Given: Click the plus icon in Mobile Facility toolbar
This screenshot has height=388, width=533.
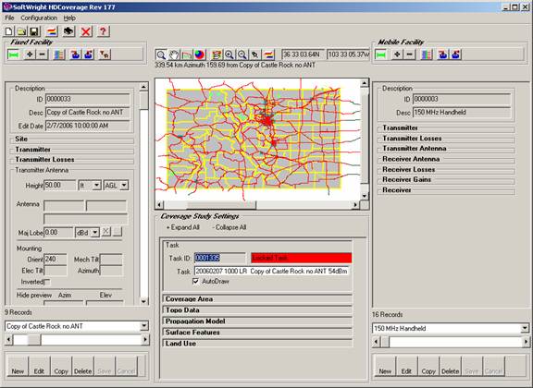Looking at the screenshot, I should (x=397, y=55).
